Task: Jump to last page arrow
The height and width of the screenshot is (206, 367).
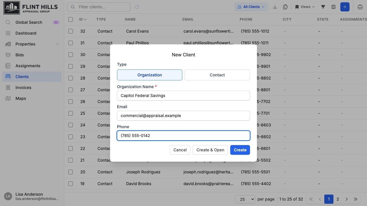Action: pos(356,199)
